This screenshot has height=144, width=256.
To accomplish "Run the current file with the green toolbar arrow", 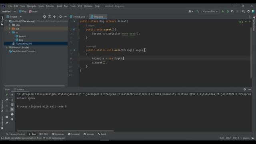I will pos(223,12).
